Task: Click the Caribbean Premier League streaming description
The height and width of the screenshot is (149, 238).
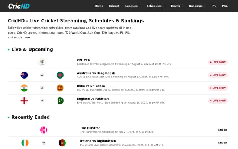Action: click(x=124, y=64)
